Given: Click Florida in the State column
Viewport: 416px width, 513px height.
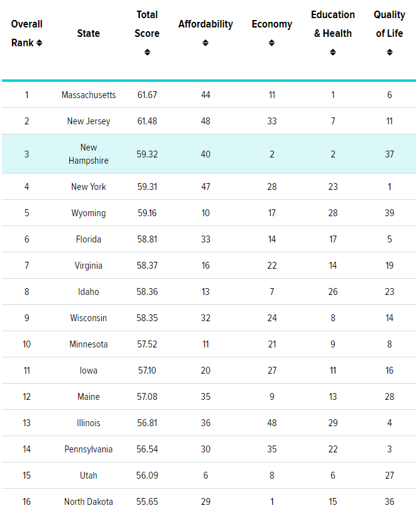Looking at the screenshot, I should [89, 239].
